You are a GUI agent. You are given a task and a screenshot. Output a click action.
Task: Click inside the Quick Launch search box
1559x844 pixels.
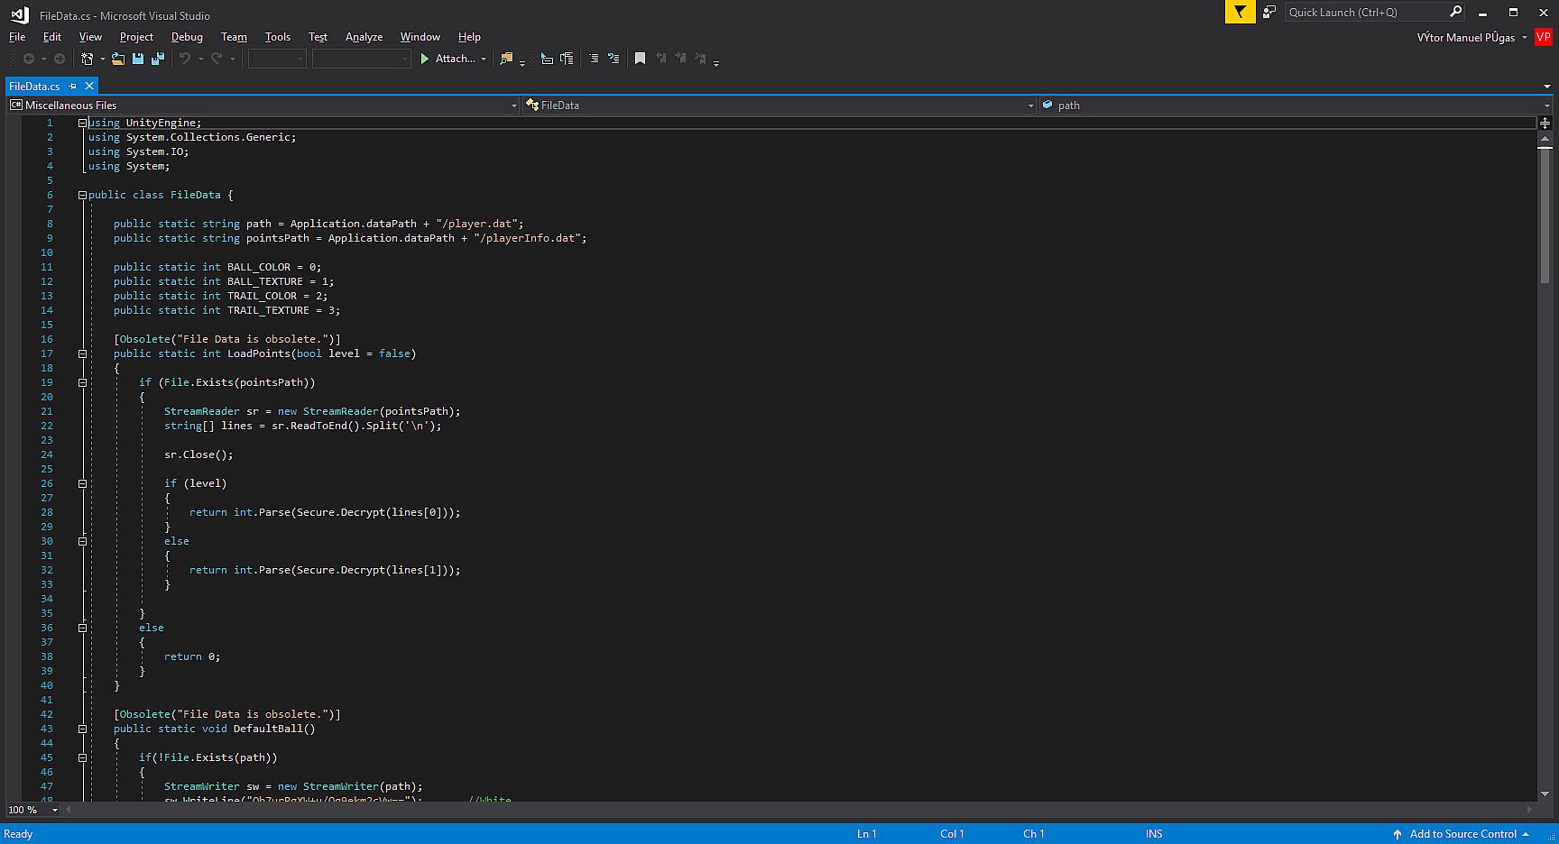pos(1362,13)
